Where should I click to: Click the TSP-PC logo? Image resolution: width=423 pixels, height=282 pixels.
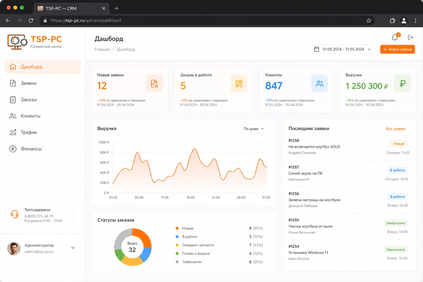click(35, 42)
